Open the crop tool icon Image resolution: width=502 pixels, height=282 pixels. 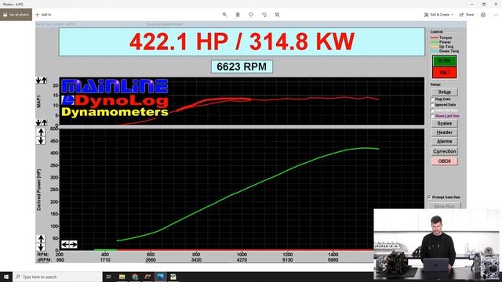[277, 14]
